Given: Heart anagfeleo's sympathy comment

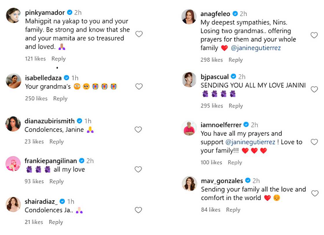Looking at the screenshot, I should click(x=314, y=35).
